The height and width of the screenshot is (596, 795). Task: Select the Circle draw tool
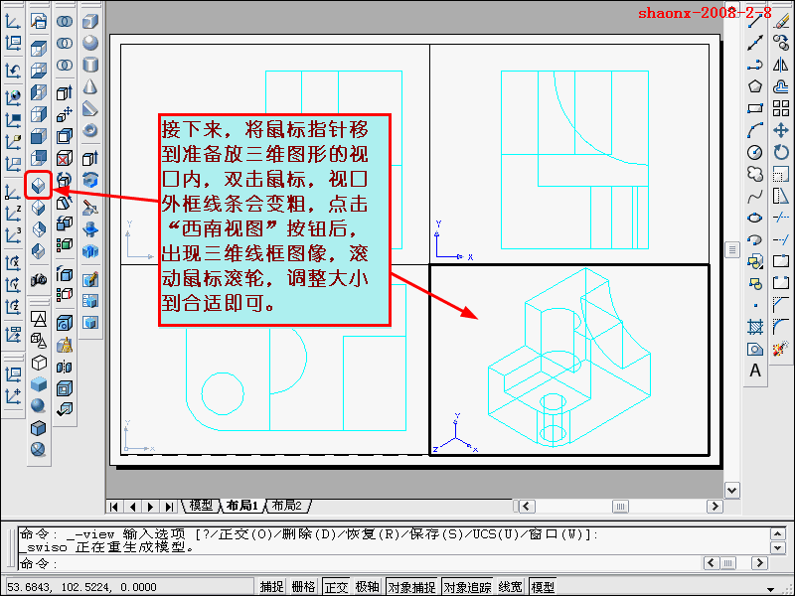(x=755, y=152)
